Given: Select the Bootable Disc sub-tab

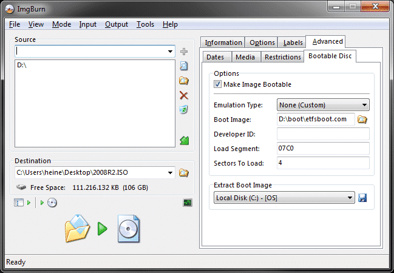Looking at the screenshot, I should [330, 56].
